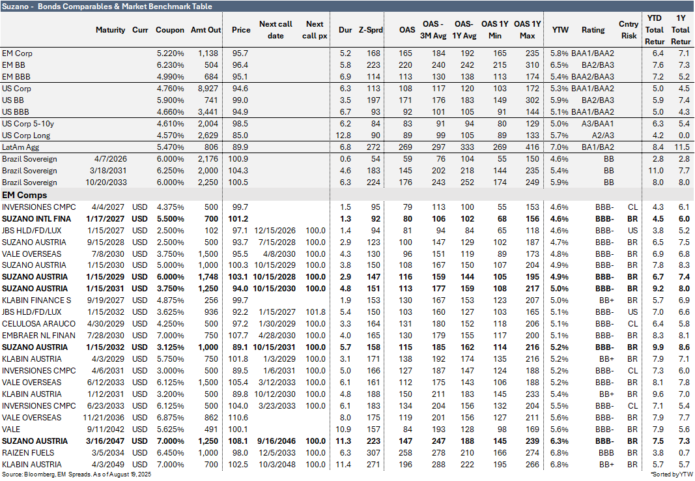Viewport: 695px width, 481px height.
Task: Click Brazil Sovereign maturity '3/18/2031'
Action: [108, 171]
